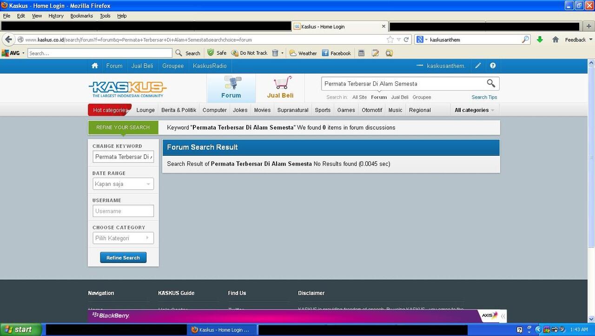Click the Kaskus site search magnifier
595x336 pixels.
click(x=491, y=83)
